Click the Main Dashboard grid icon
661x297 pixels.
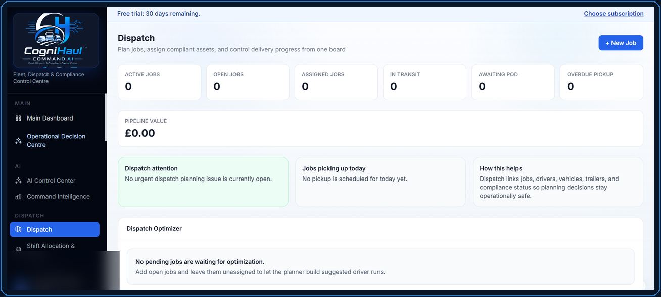click(19, 118)
